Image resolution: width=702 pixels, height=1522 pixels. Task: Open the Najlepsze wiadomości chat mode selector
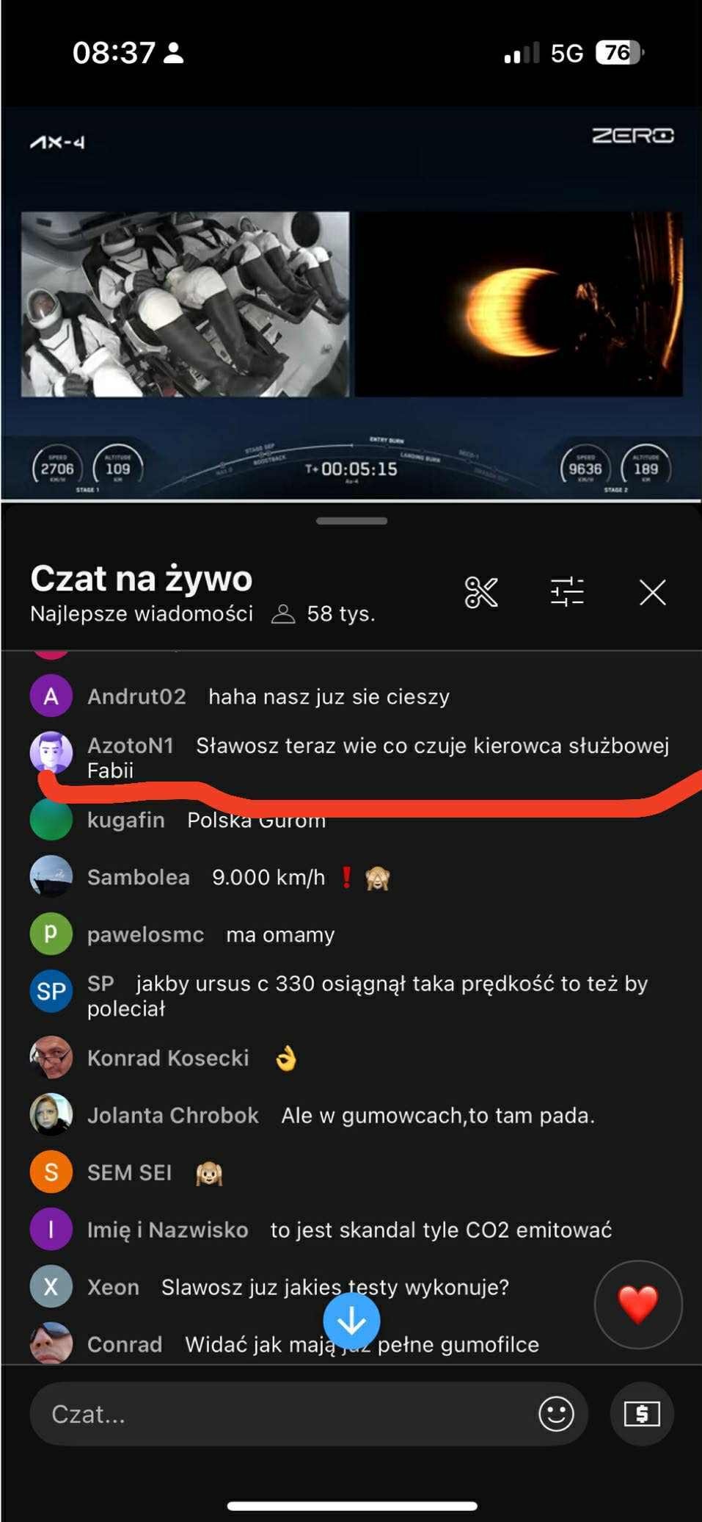coord(142,614)
